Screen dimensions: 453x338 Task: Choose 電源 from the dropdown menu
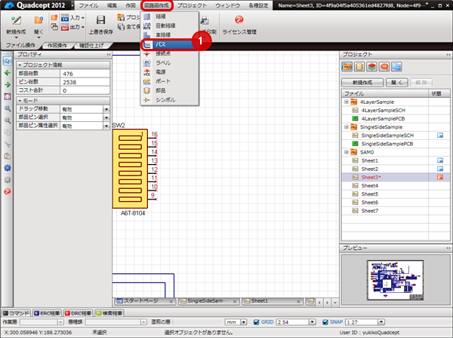tap(170, 72)
